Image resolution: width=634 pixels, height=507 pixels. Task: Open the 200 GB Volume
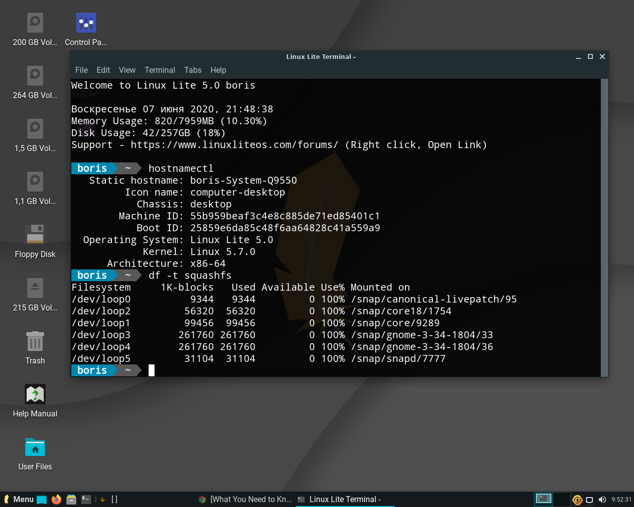(34, 22)
